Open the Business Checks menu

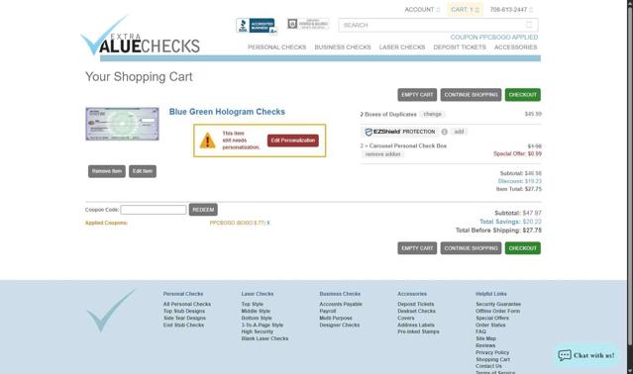click(x=343, y=47)
